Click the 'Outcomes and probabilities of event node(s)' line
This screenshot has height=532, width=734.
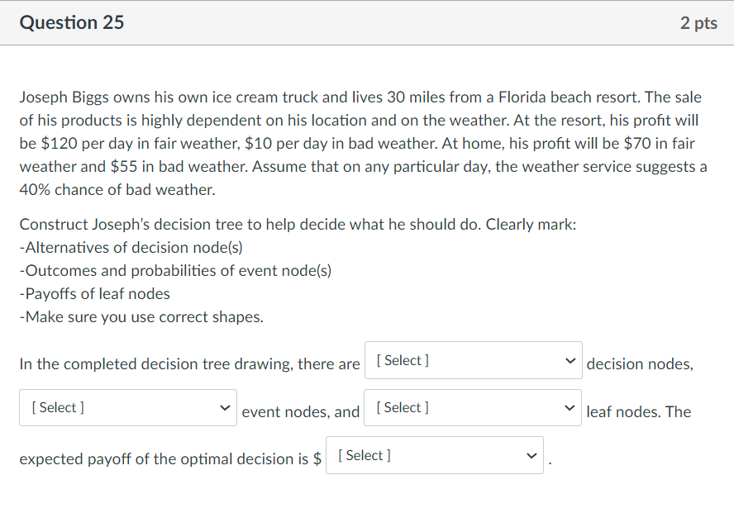pos(175,271)
